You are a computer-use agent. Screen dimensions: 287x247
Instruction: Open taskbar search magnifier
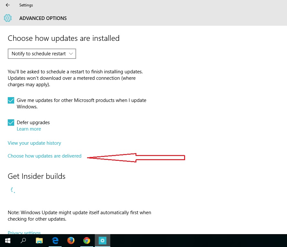23,240
